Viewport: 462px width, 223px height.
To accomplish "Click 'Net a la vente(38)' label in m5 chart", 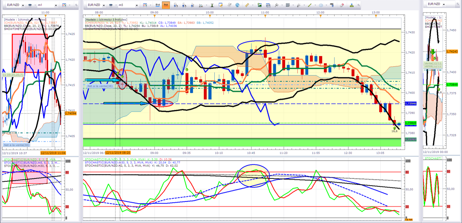I will coord(100,86).
